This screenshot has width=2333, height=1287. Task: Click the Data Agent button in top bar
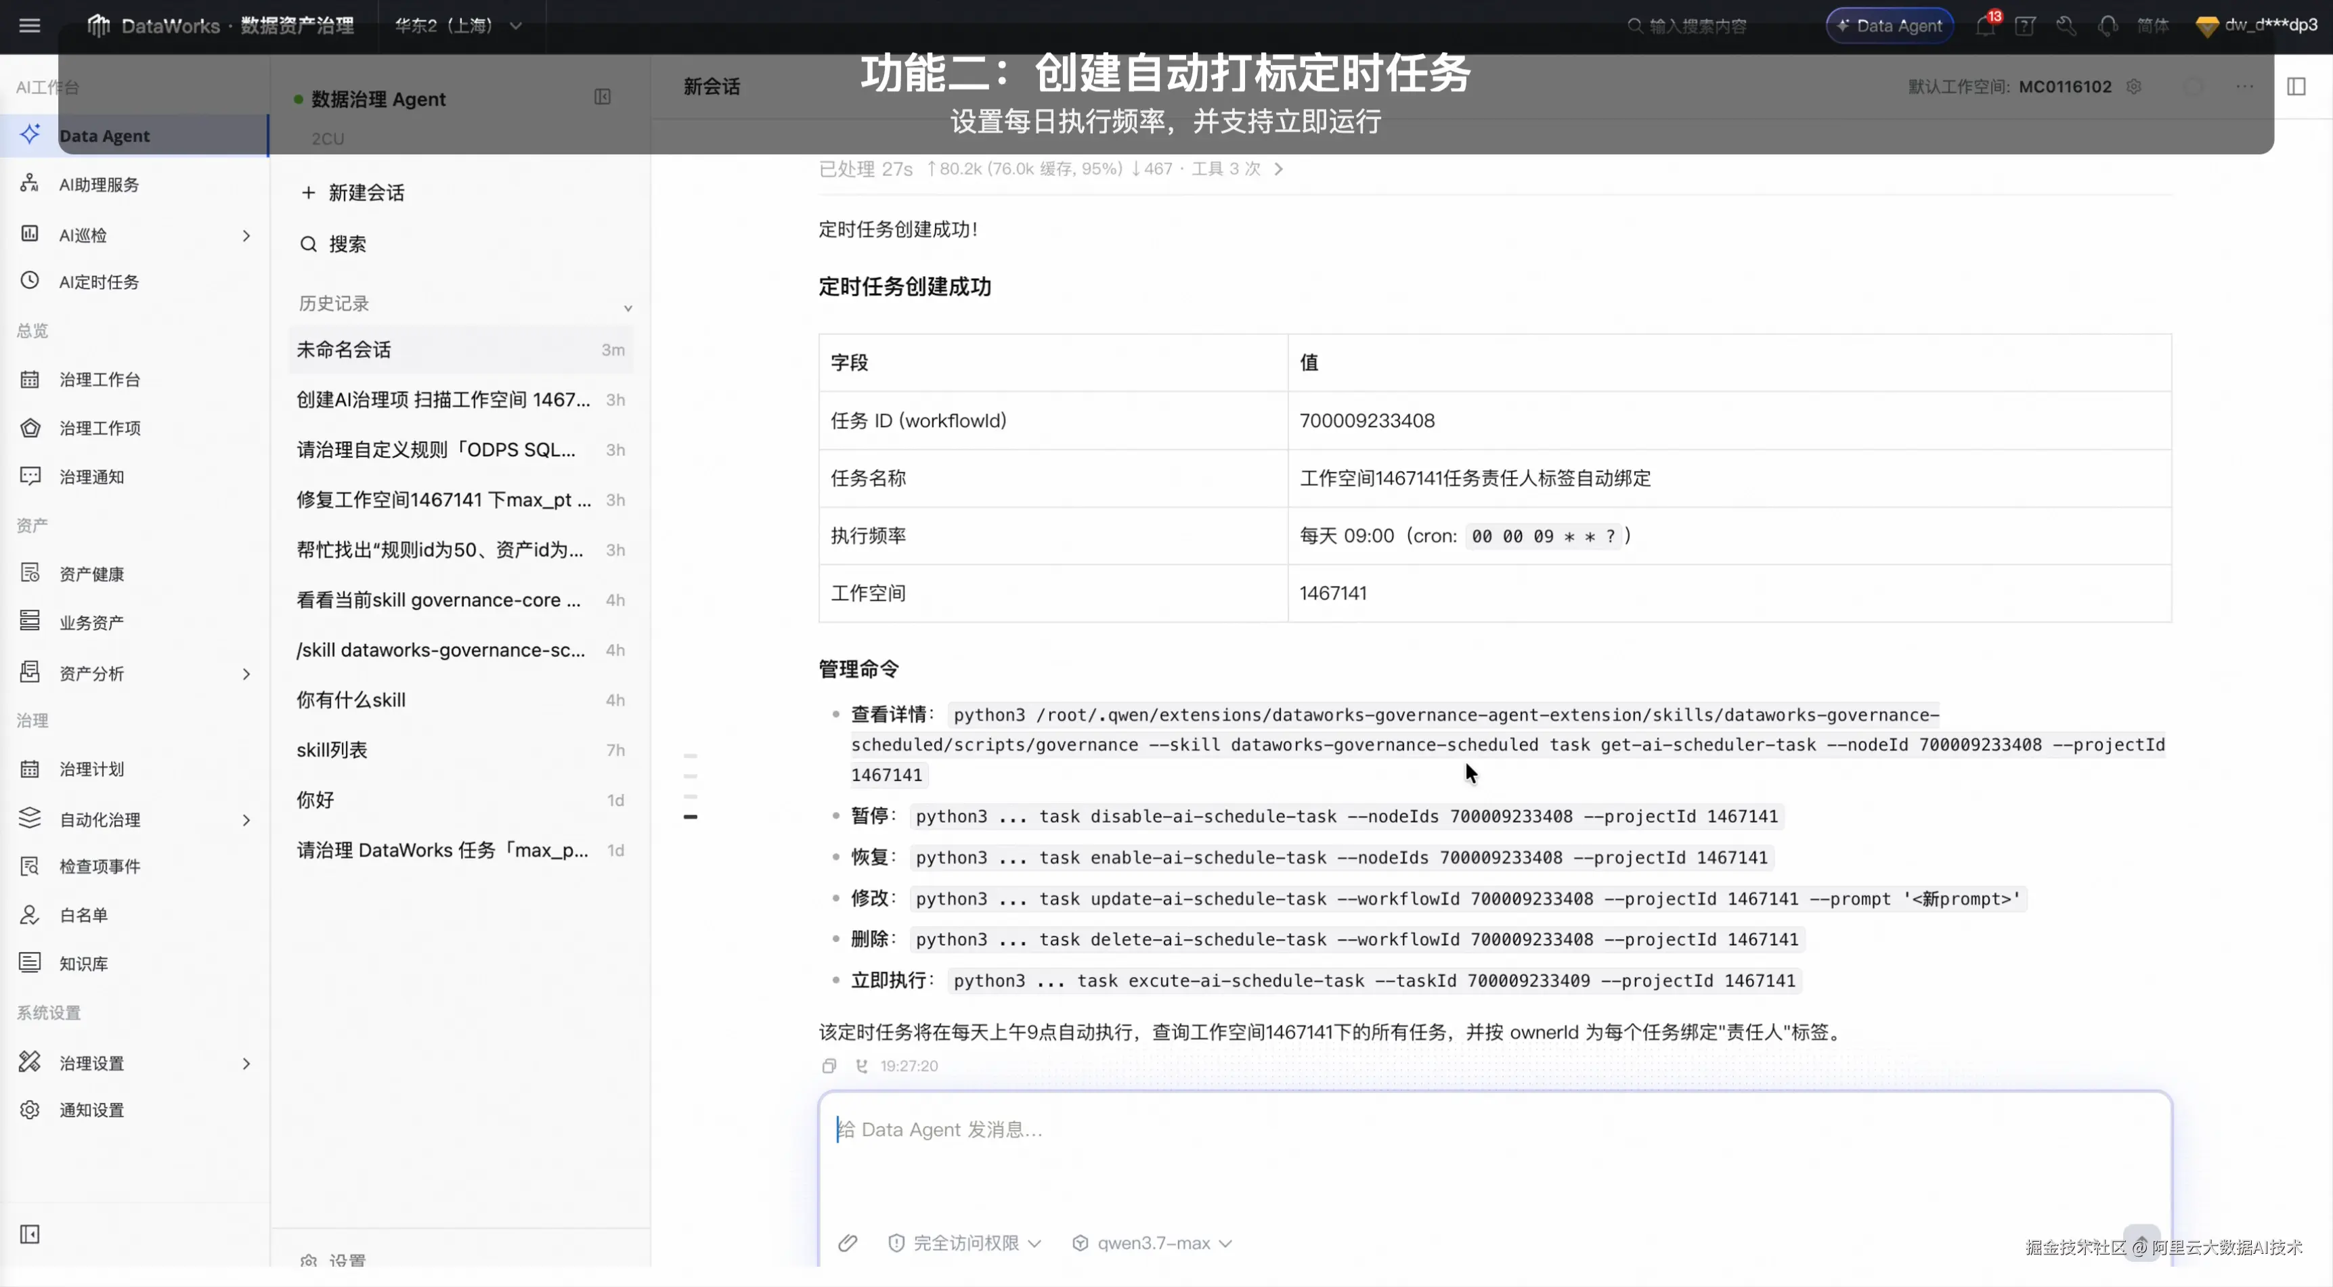click(x=1890, y=25)
